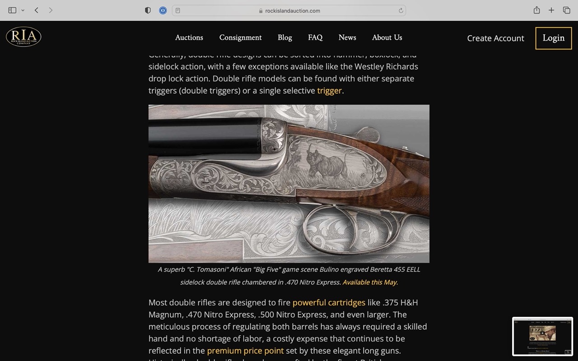Open the privacy shield icon
This screenshot has width=578, height=361.
tap(148, 10)
